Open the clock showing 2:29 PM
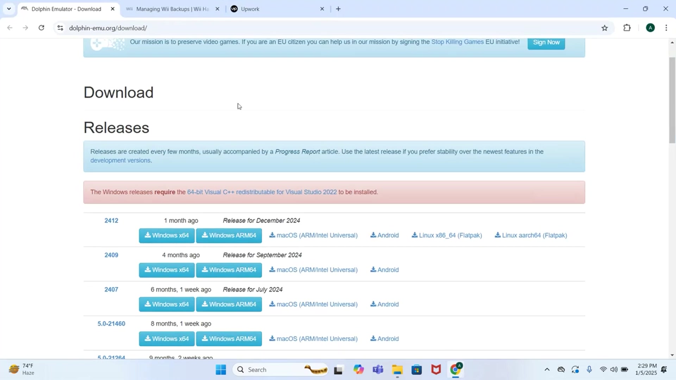The width and height of the screenshot is (676, 380). [x=646, y=369]
